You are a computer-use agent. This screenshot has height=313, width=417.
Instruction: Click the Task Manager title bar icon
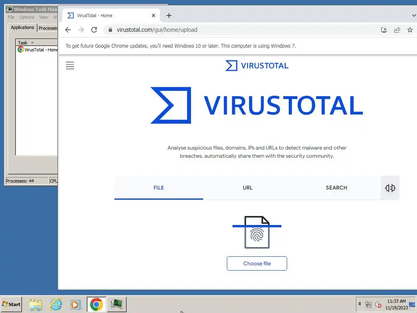tap(10, 9)
